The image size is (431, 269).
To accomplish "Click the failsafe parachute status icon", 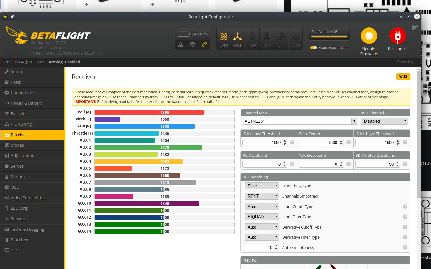I will [193, 44].
